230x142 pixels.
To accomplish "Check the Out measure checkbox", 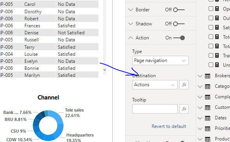I will [211, 18].
